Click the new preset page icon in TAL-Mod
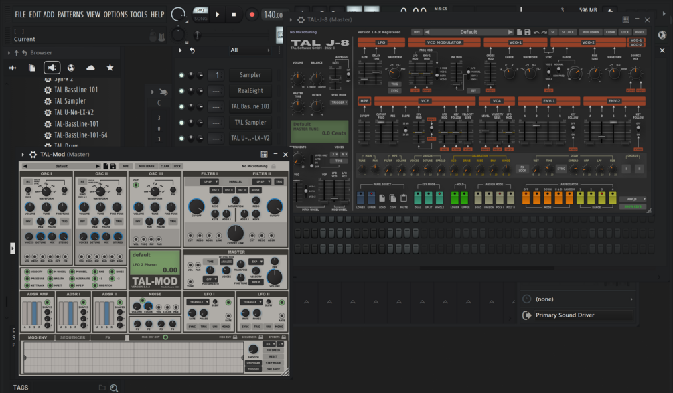Image resolution: width=673 pixels, height=393 pixels. (106, 166)
